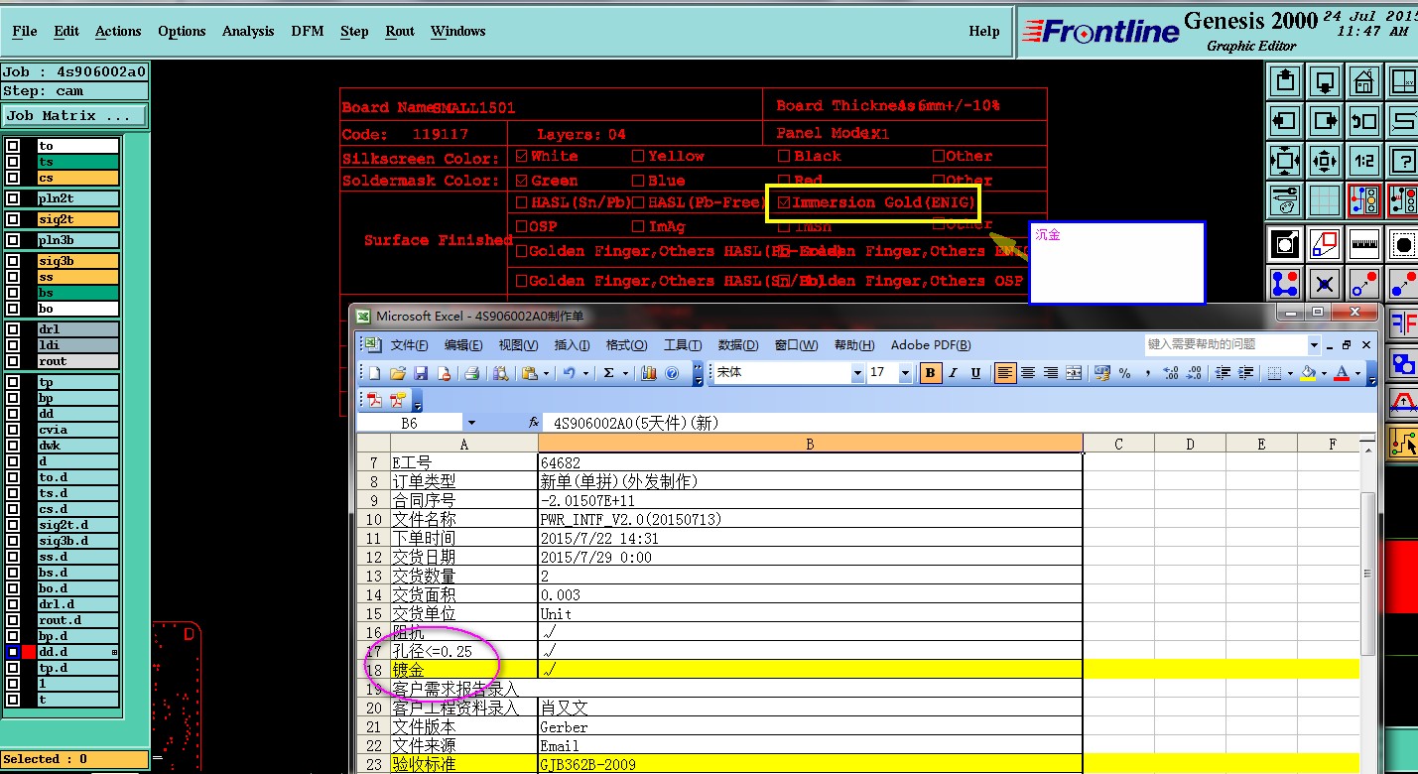
Task: Click the Excel vertical scrollbar
Action: (x=1367, y=573)
